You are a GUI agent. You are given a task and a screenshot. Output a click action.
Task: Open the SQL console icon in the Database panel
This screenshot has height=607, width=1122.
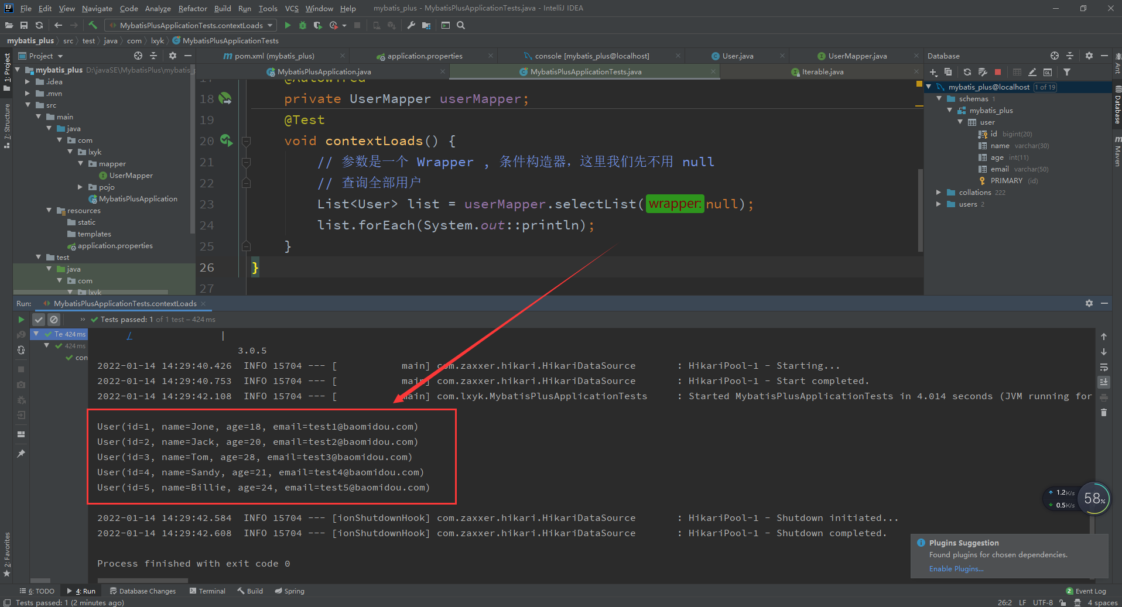pyautogui.click(x=1048, y=72)
